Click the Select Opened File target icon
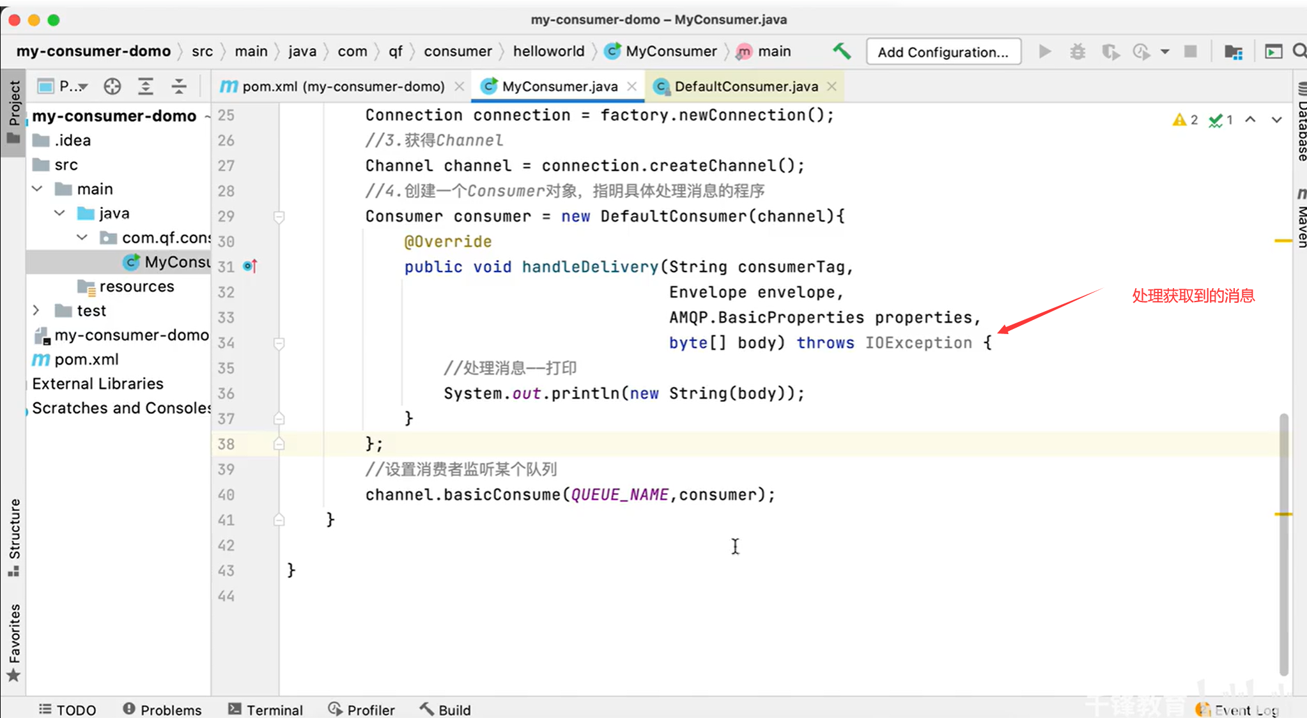This screenshot has height=718, width=1307. pos(112,86)
